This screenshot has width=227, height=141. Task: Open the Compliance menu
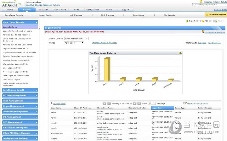[x=139, y=15]
